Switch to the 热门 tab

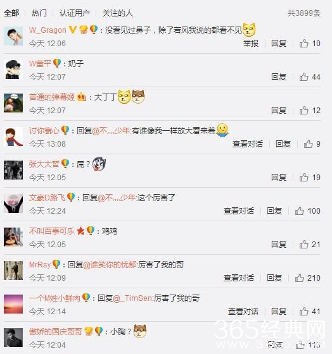39,13
